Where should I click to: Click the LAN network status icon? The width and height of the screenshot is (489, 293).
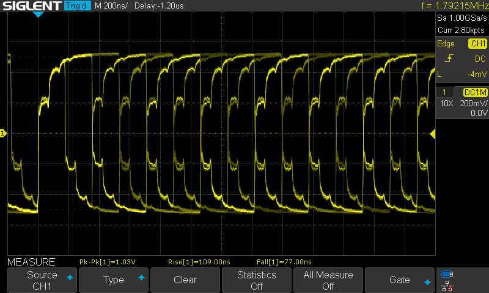(447, 285)
